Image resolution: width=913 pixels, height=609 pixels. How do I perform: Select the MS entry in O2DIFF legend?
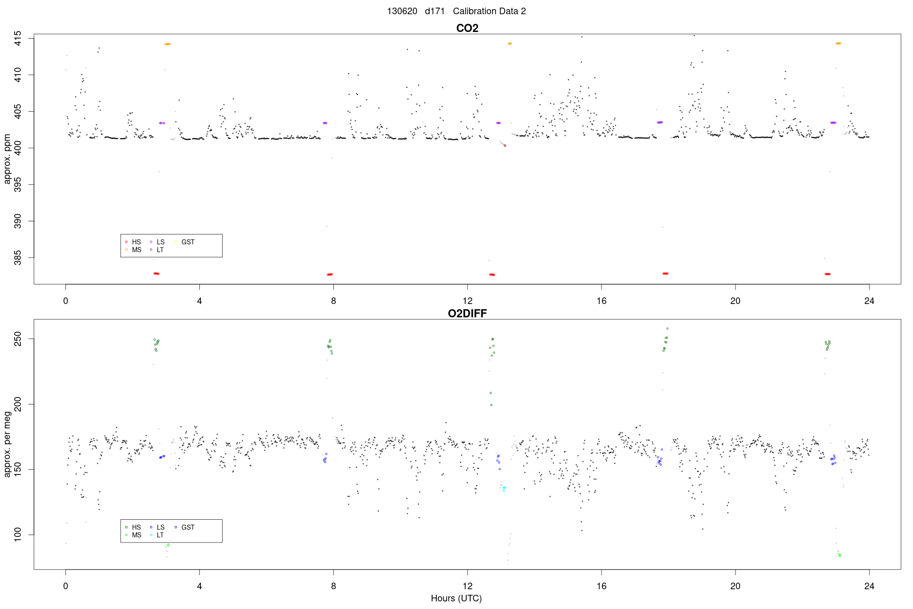click(133, 535)
